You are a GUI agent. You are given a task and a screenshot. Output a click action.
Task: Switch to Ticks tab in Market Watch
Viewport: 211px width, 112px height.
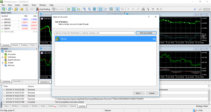pyautogui.click(x=32, y=45)
